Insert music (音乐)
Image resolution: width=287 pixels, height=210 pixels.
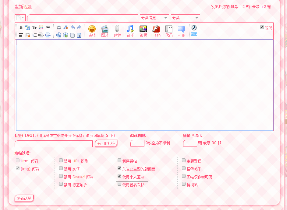tap(130, 31)
